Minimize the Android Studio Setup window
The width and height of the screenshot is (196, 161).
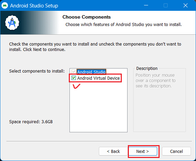tap(146, 5)
